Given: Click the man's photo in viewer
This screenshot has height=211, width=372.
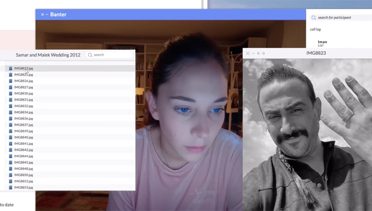Looking at the screenshot, I should (x=307, y=135).
